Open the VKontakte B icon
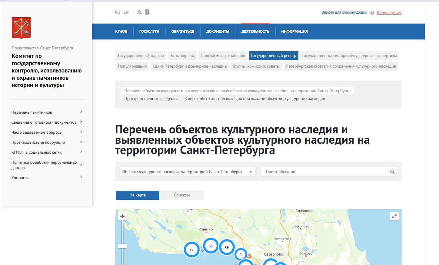This screenshot has width=439, height=265. (148, 12)
